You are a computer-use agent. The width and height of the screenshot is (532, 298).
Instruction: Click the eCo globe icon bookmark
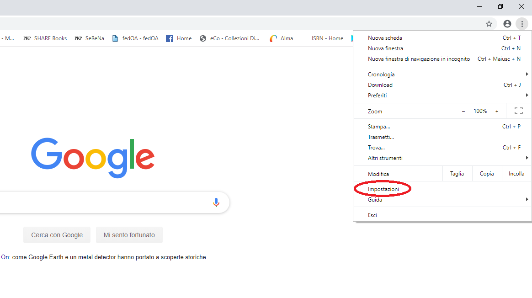click(203, 38)
